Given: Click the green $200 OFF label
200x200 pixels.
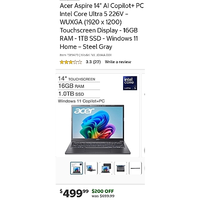Looking at the screenshot, I should pos(103,191).
